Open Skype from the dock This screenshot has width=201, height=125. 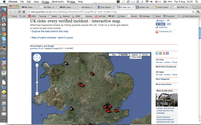point(4,39)
